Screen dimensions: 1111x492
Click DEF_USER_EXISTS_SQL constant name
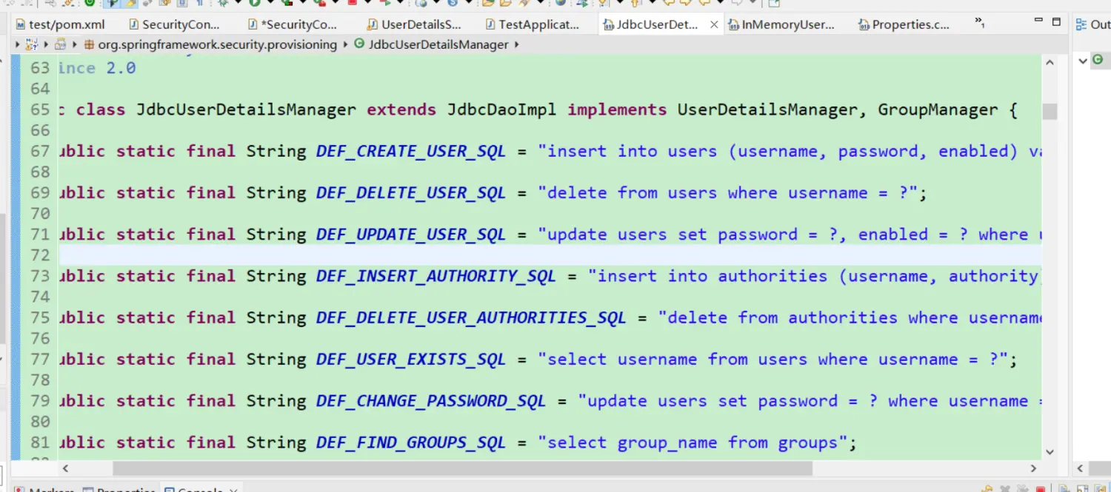[x=411, y=360]
